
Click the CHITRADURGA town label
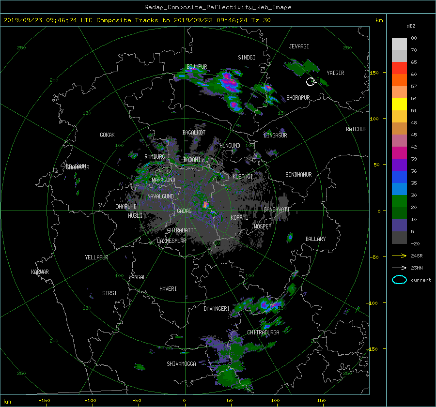tap(263, 332)
